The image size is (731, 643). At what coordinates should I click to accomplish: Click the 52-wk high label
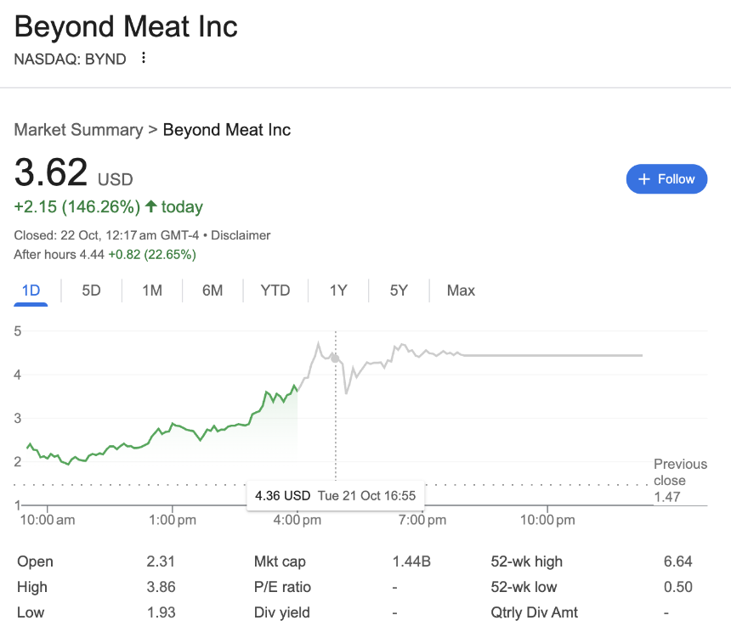[x=526, y=561]
